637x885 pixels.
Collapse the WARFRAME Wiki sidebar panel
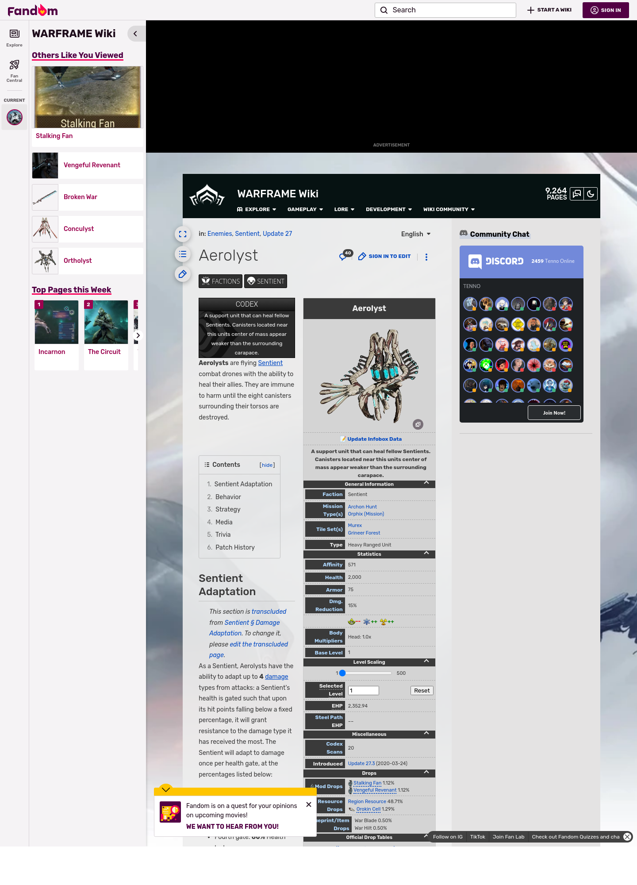tap(135, 34)
